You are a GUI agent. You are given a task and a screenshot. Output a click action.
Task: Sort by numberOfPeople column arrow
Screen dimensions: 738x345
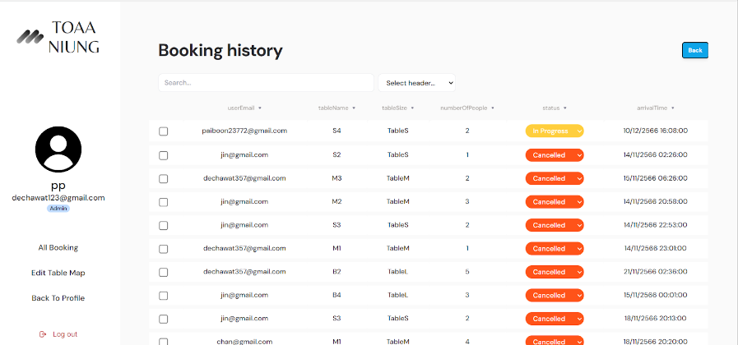[493, 108]
